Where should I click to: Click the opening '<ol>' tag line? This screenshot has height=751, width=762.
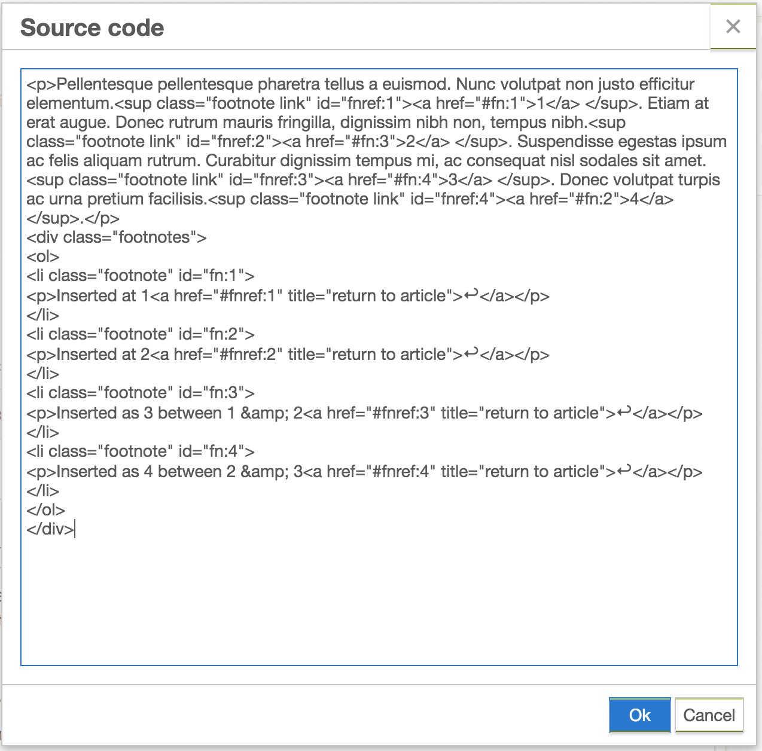[x=43, y=257]
